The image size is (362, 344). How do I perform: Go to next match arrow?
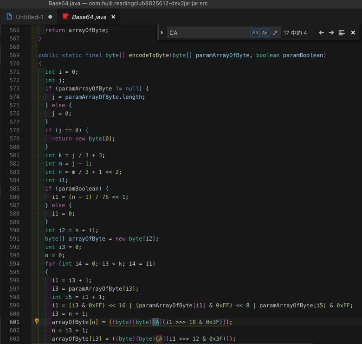coord(331,32)
